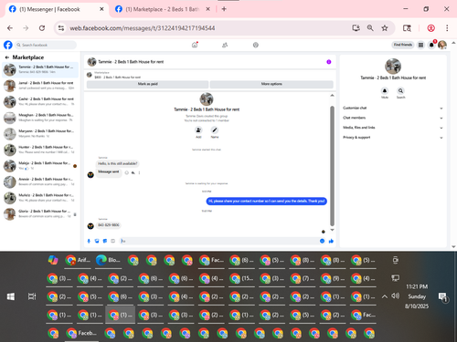Open Tammie conversation in chat list
Viewport: 457px width, 342px height.
(x=40, y=69)
